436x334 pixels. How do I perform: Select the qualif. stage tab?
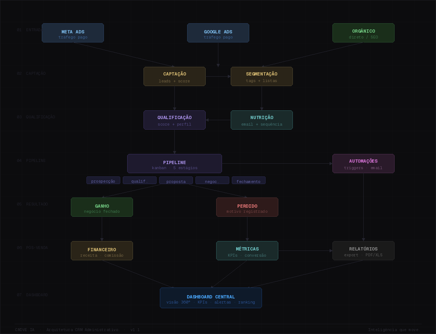140,180
